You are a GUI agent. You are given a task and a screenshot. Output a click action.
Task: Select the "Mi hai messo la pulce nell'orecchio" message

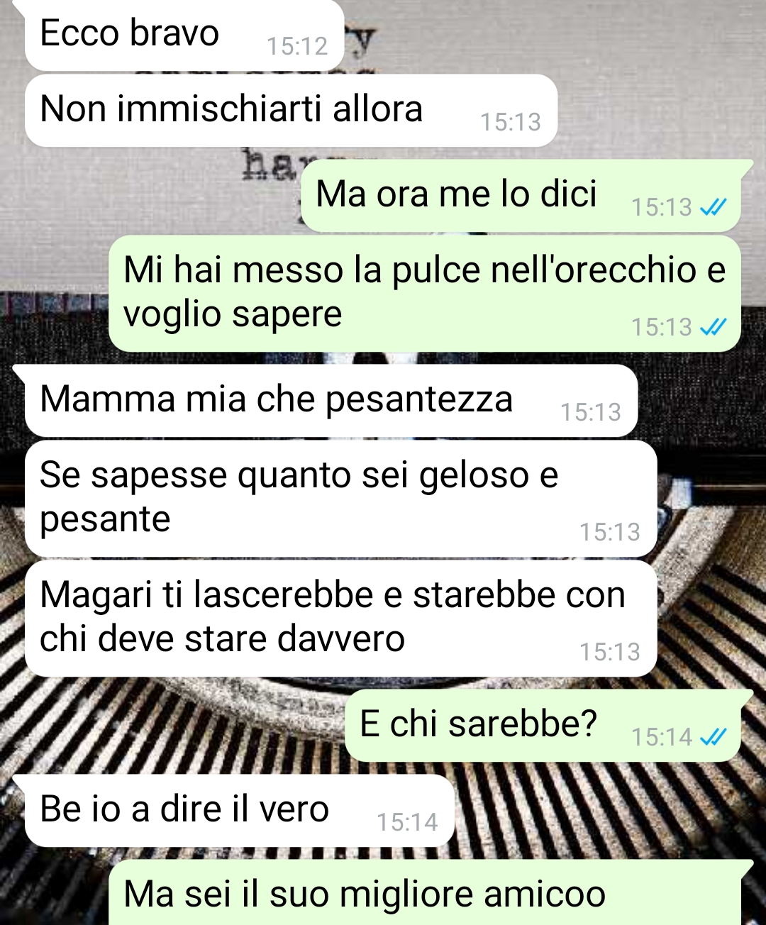pos(425,293)
